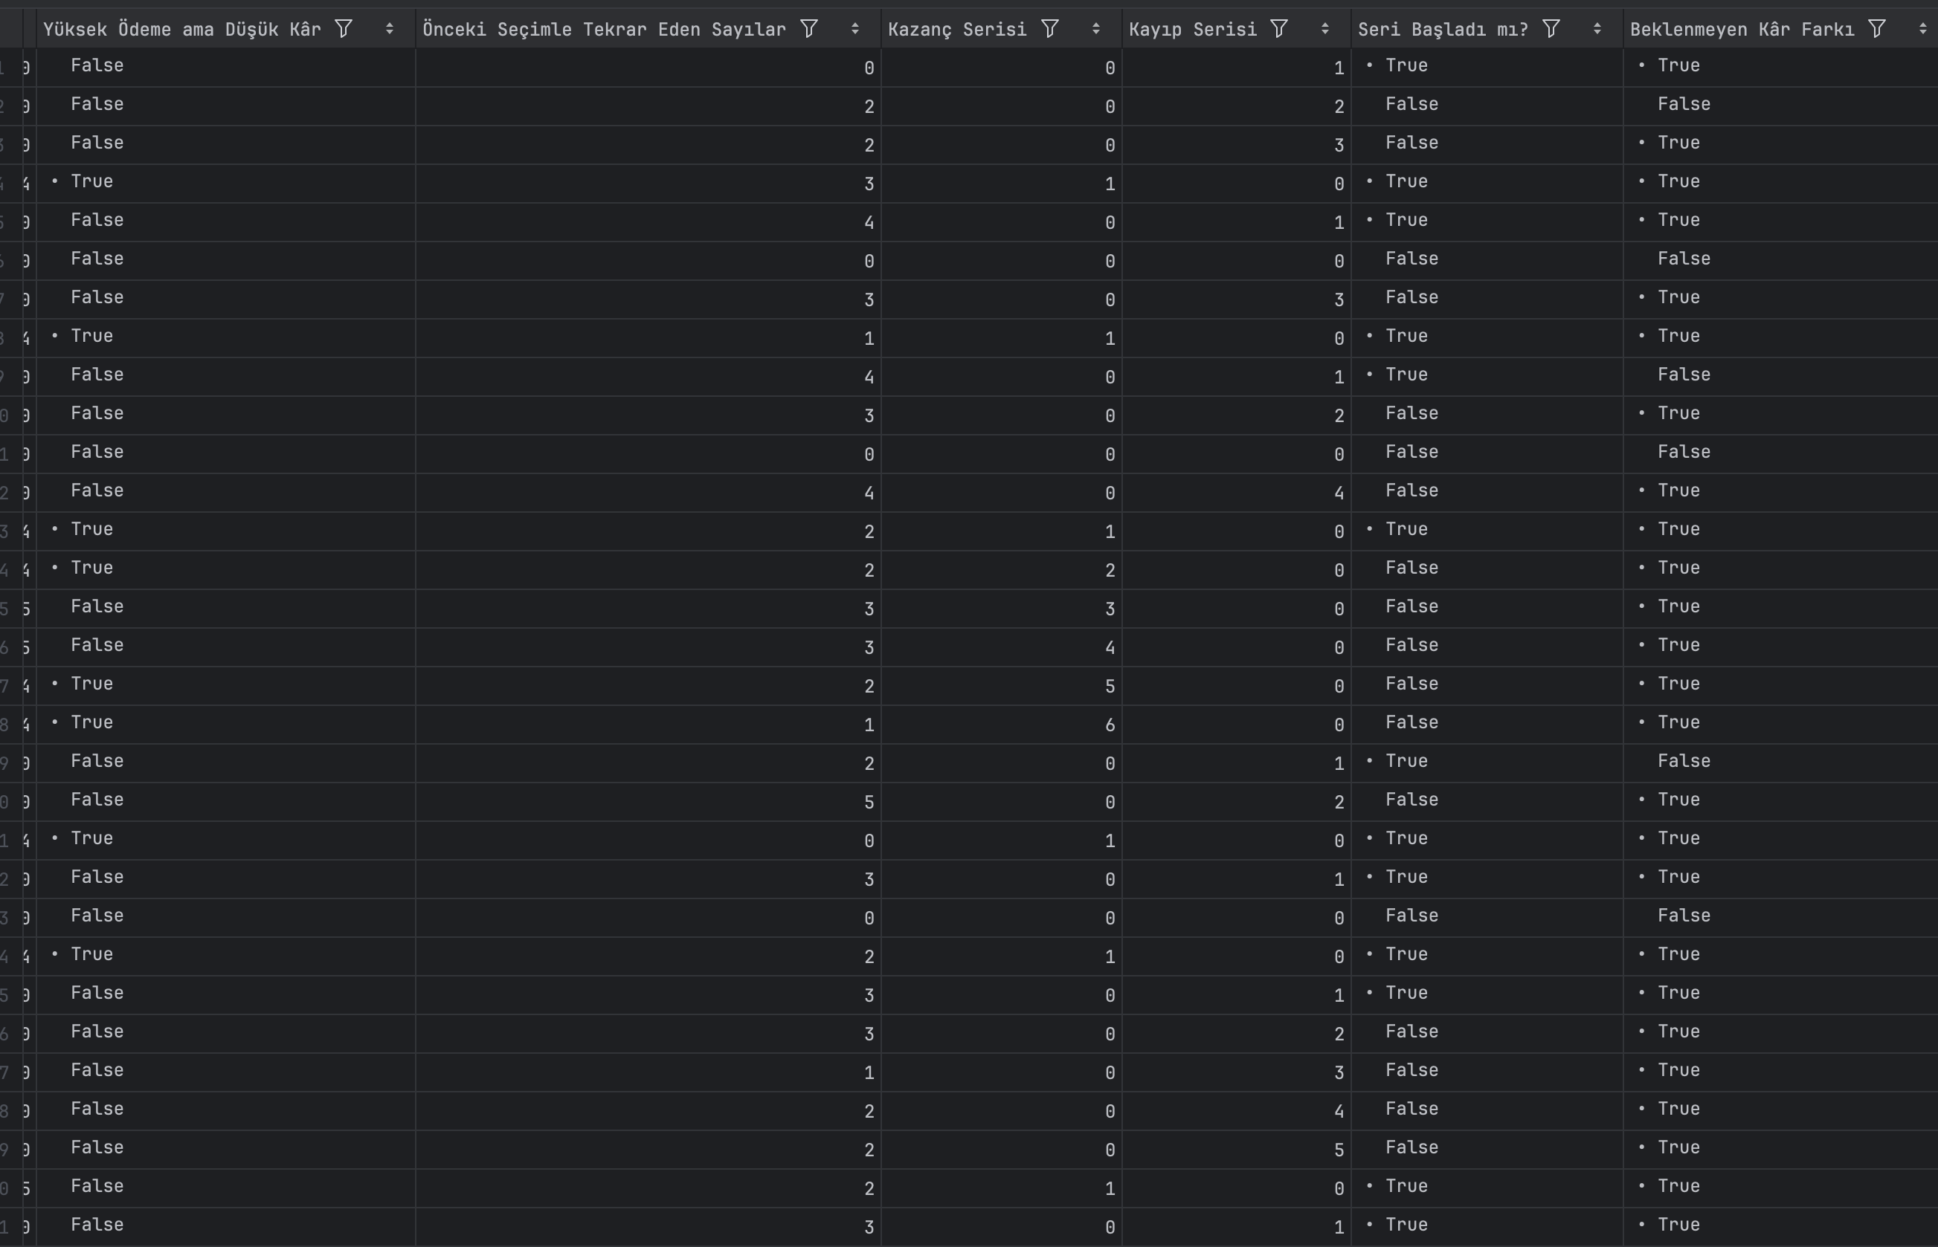
Task: Open the Kayıp Serisi filter funnel
Action: [1279, 29]
